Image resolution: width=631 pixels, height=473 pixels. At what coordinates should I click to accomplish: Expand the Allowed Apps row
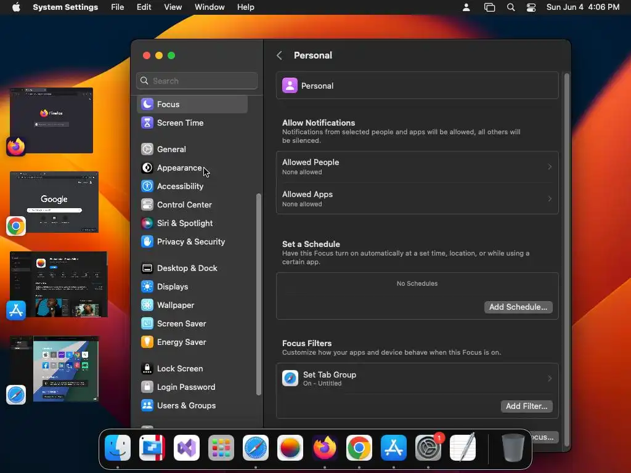click(417, 199)
